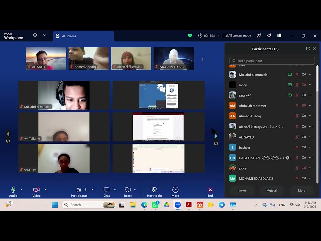Screen dimensions: 321x241
Task: Click Mo. abd al mutalab camera tile
Action: 64,95
